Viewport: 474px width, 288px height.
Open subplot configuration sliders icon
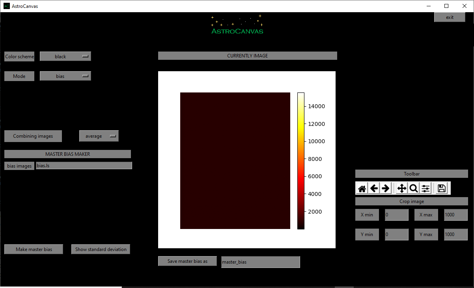[425, 188]
